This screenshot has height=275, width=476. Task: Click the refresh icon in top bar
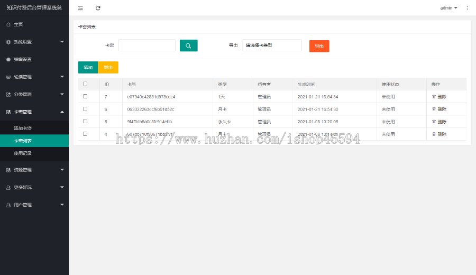pos(98,8)
